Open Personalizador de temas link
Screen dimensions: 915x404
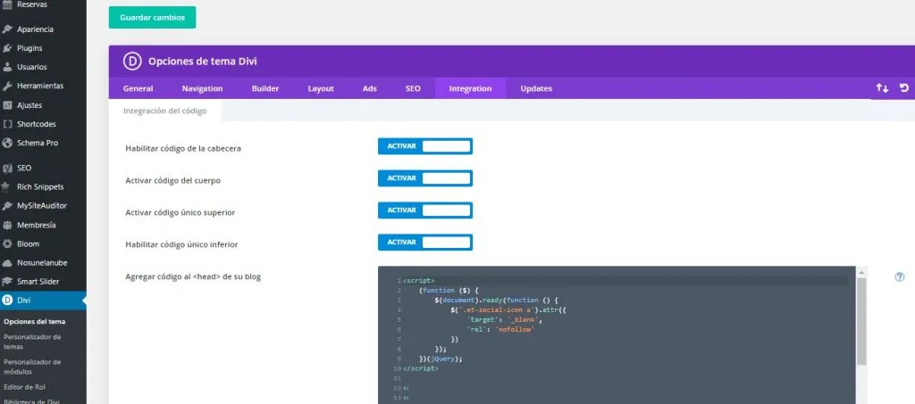click(32, 342)
